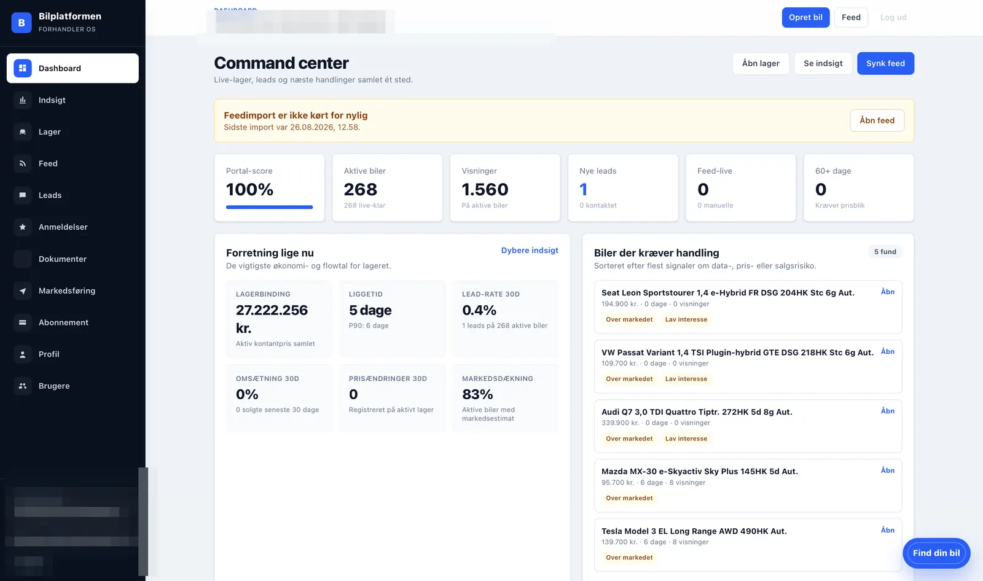Select Anmeldelser in the sidebar
The image size is (983, 581).
[72, 227]
